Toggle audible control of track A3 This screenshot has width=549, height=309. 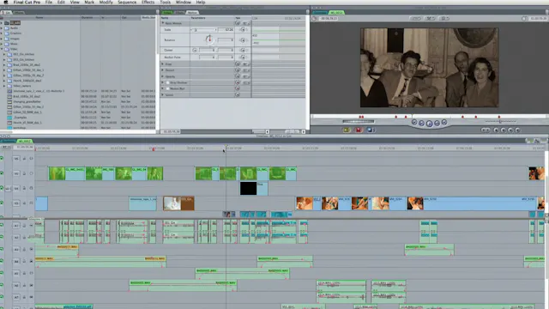[x=2, y=249]
